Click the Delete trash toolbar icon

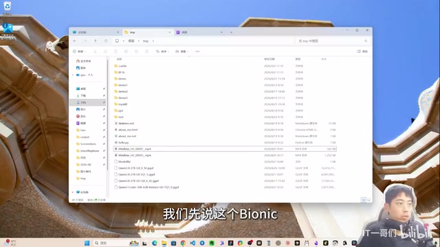coord(146,51)
